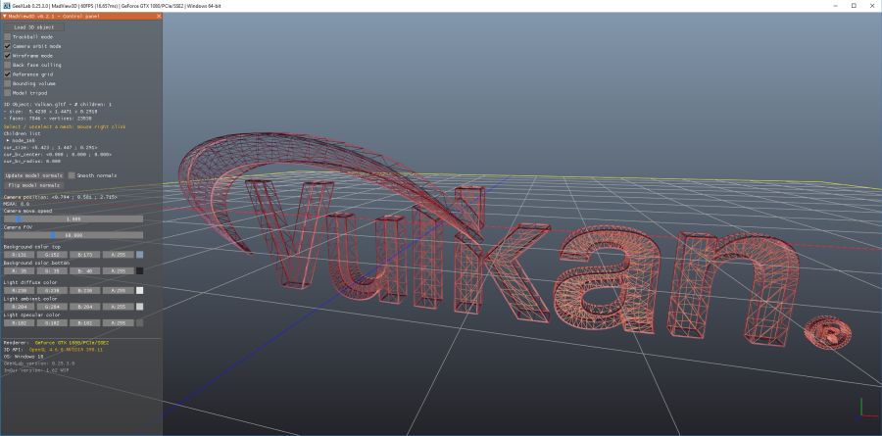Click Flip model normals button

point(33,185)
